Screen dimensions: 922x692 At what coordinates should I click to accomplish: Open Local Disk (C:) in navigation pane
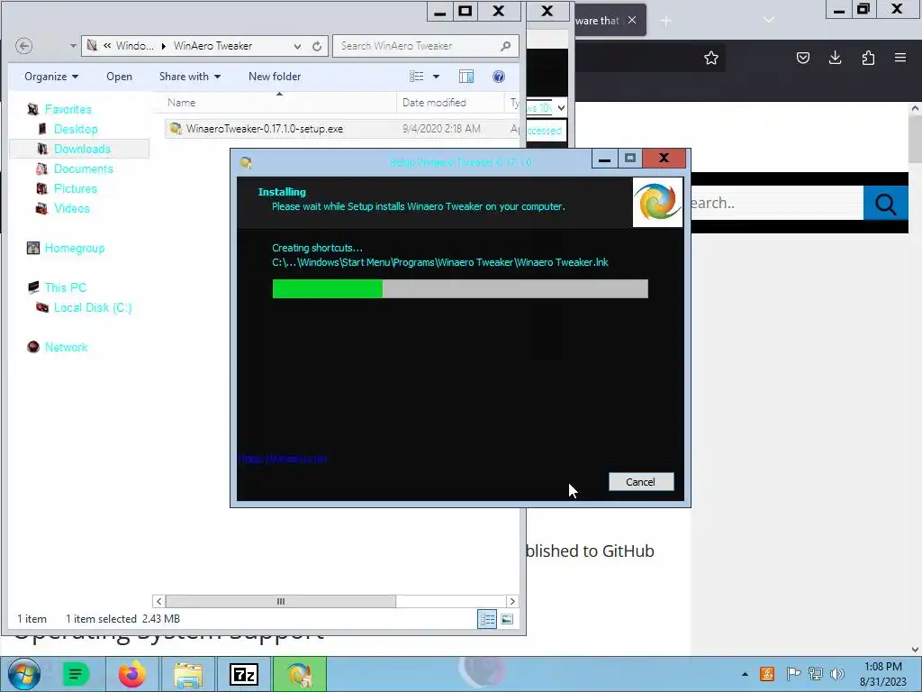pos(93,308)
